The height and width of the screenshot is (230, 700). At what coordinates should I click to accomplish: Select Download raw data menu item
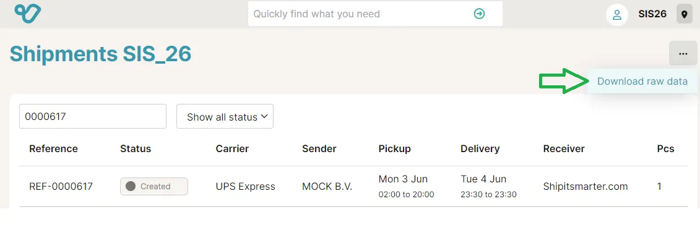pos(642,82)
